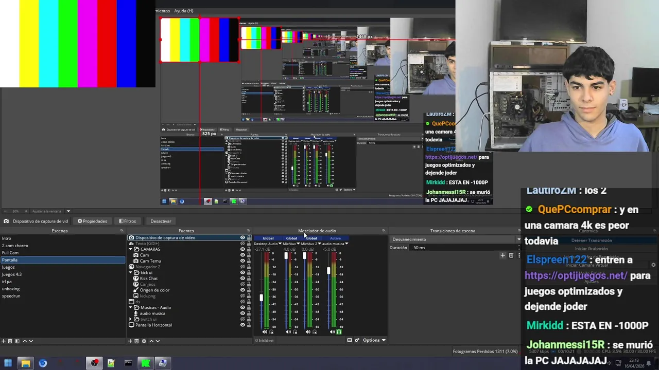Viewport: 659px width, 370px height.
Task: Zoom out preview with minus button
Action: (x=5, y=211)
